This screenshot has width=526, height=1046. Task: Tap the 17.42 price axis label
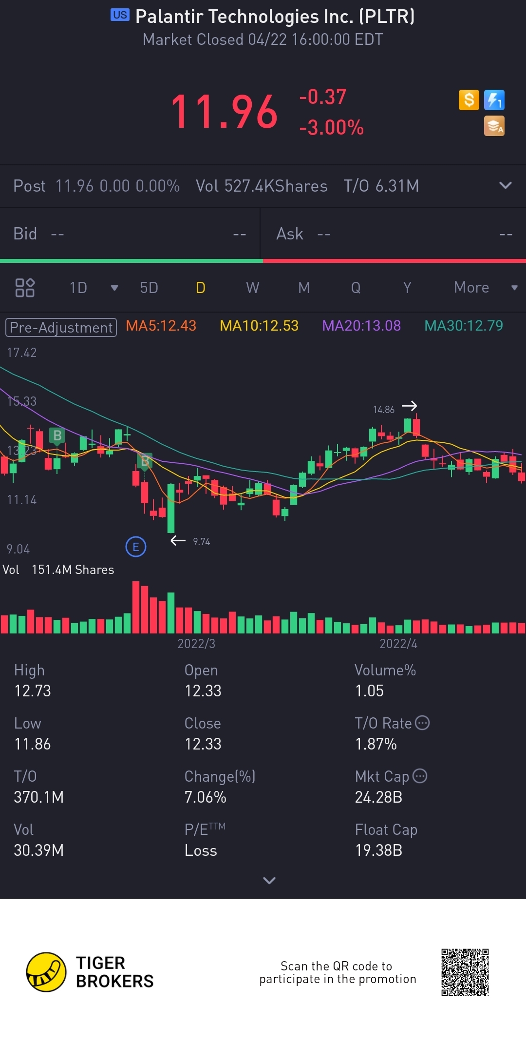point(22,353)
